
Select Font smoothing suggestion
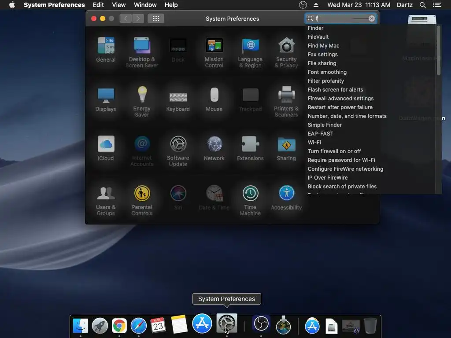[x=327, y=72]
